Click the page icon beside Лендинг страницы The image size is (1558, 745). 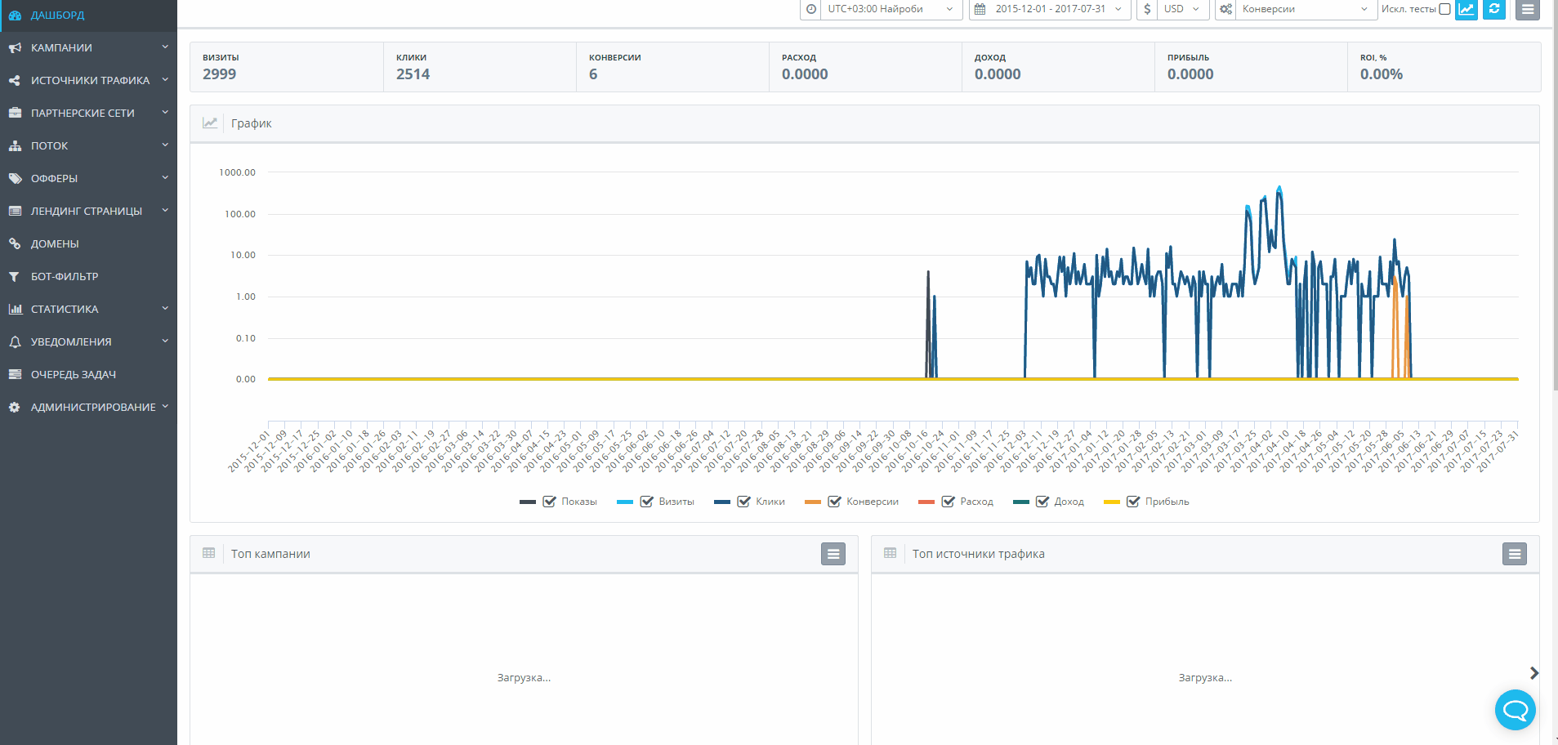(15, 211)
